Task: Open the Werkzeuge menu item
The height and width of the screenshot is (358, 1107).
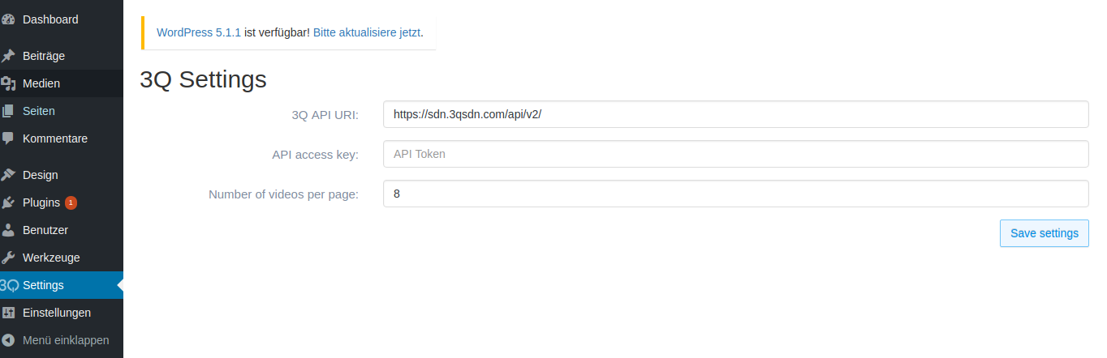Action: 62,258
